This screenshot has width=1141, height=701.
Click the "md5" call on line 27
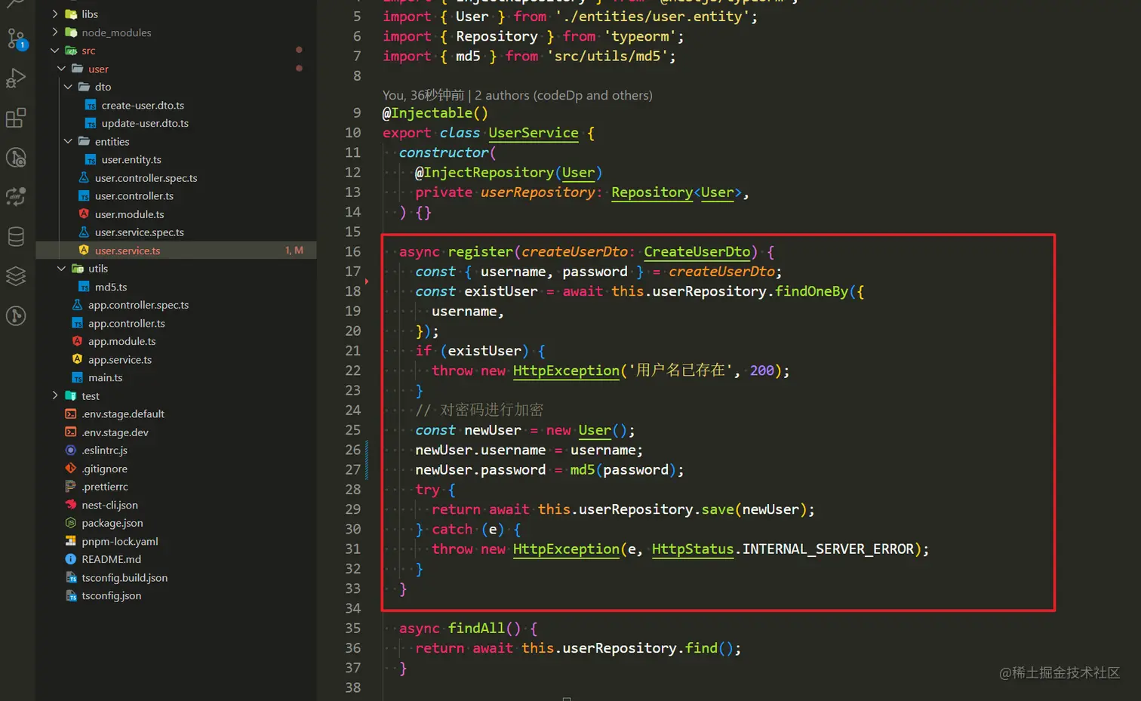point(583,469)
